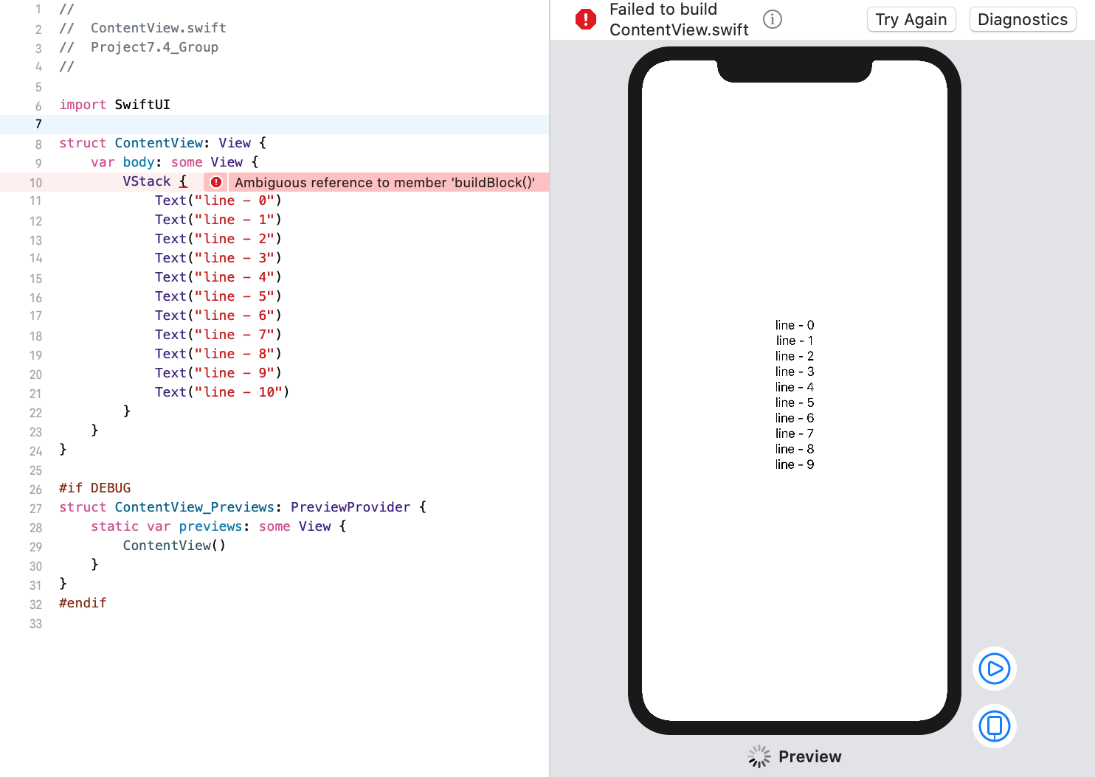1095x777 pixels.
Task: Click the code Text("line - 1")
Action: pyautogui.click(x=218, y=220)
